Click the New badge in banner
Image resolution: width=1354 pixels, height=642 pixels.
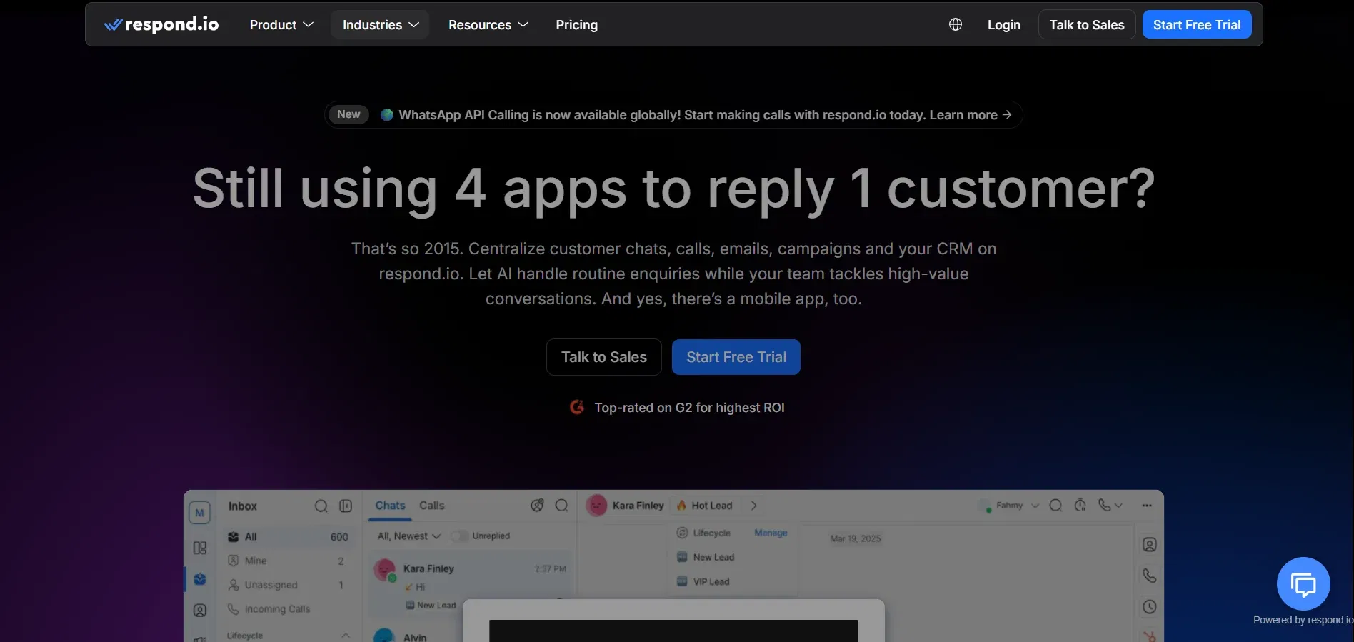(348, 114)
